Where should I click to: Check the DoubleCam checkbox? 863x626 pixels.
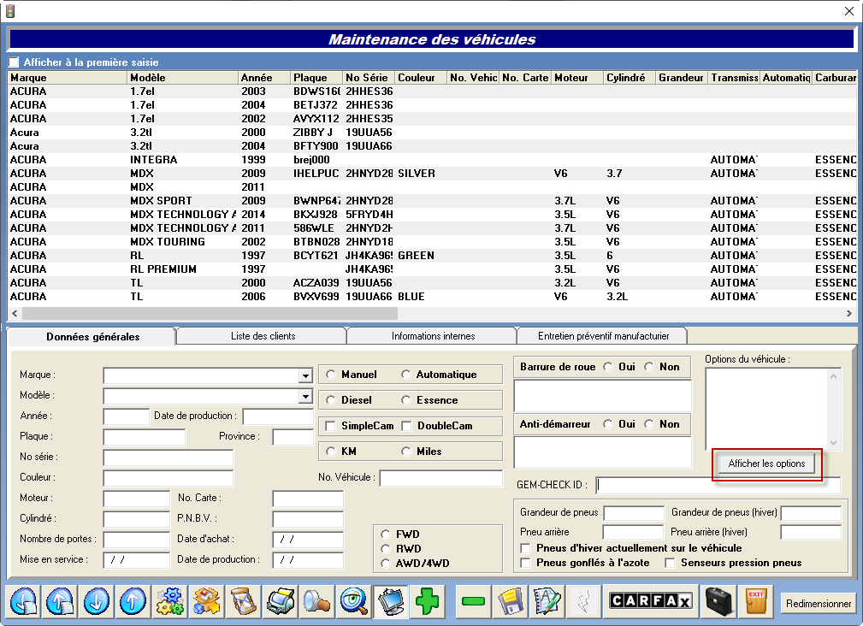coord(407,426)
